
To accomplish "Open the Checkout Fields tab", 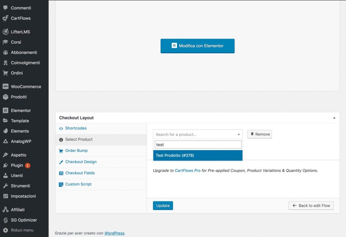I will pyautogui.click(x=80, y=173).
